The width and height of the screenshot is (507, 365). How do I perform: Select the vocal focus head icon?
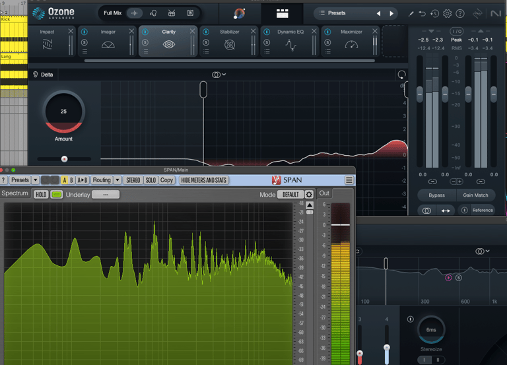click(x=153, y=13)
